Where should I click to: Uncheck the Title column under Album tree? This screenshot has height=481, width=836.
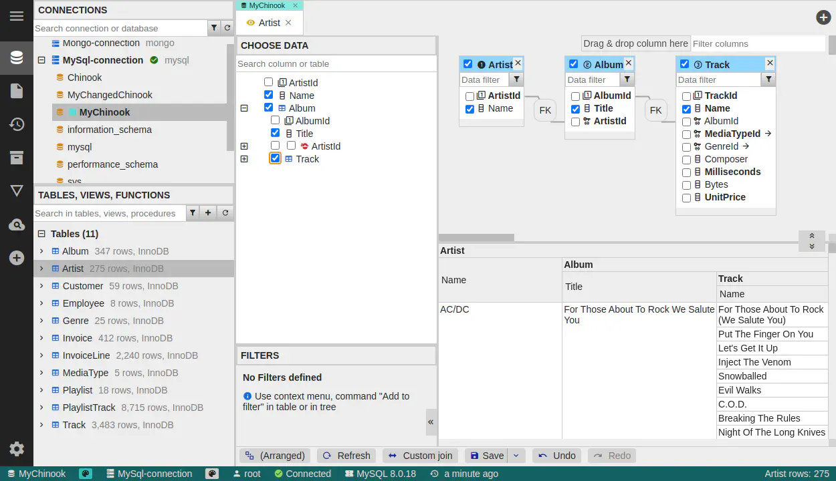276,134
